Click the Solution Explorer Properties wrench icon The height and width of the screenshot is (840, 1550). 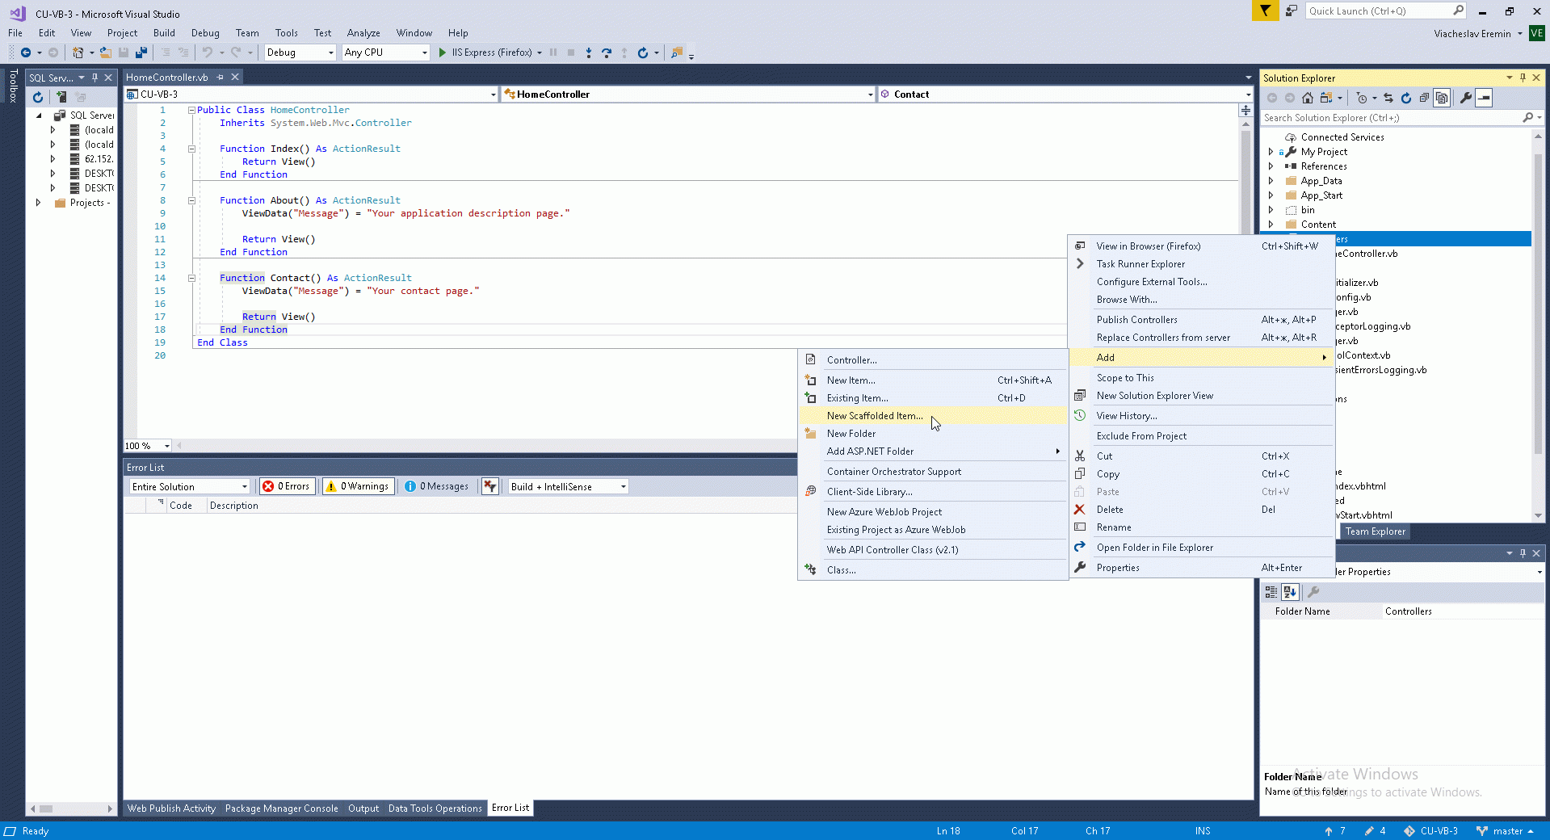(x=1466, y=98)
